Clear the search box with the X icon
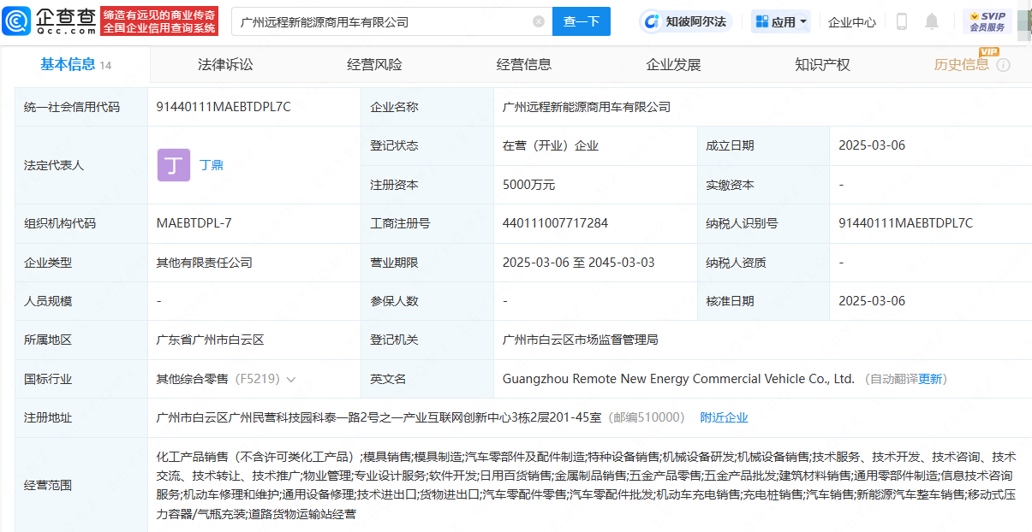The image size is (1032, 532). click(539, 21)
